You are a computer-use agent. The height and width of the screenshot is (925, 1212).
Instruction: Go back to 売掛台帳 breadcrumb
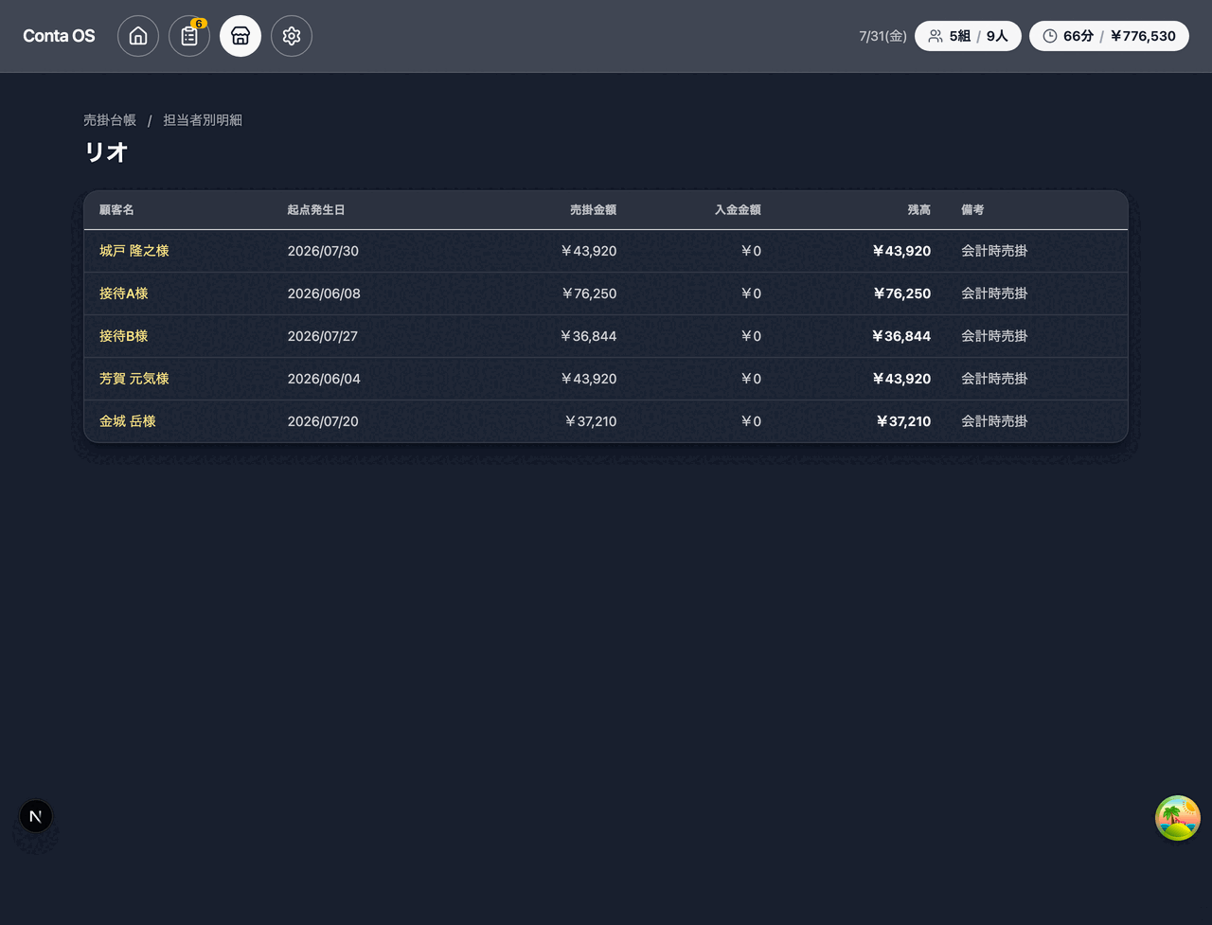[110, 120]
